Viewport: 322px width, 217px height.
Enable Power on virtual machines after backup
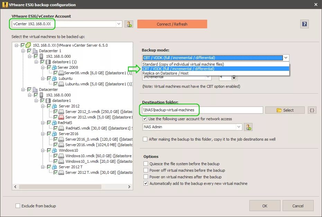pyautogui.click(x=146, y=177)
